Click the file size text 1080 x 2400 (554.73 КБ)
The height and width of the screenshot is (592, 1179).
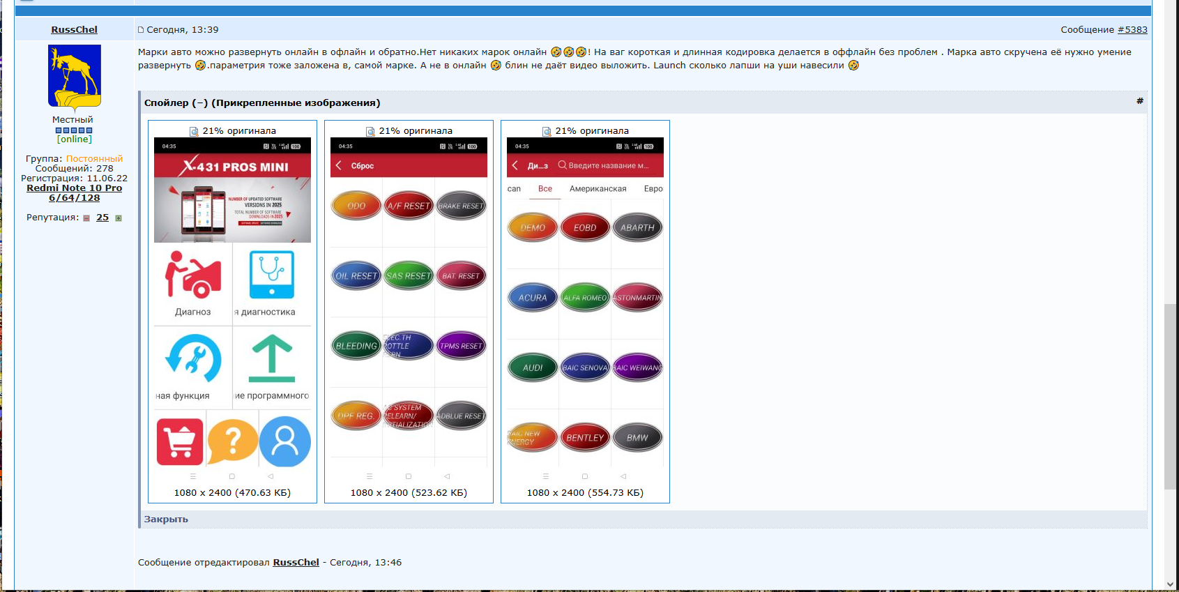[585, 492]
